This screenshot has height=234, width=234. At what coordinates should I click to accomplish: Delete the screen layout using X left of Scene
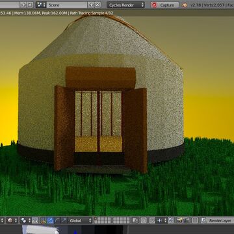point(30,5)
